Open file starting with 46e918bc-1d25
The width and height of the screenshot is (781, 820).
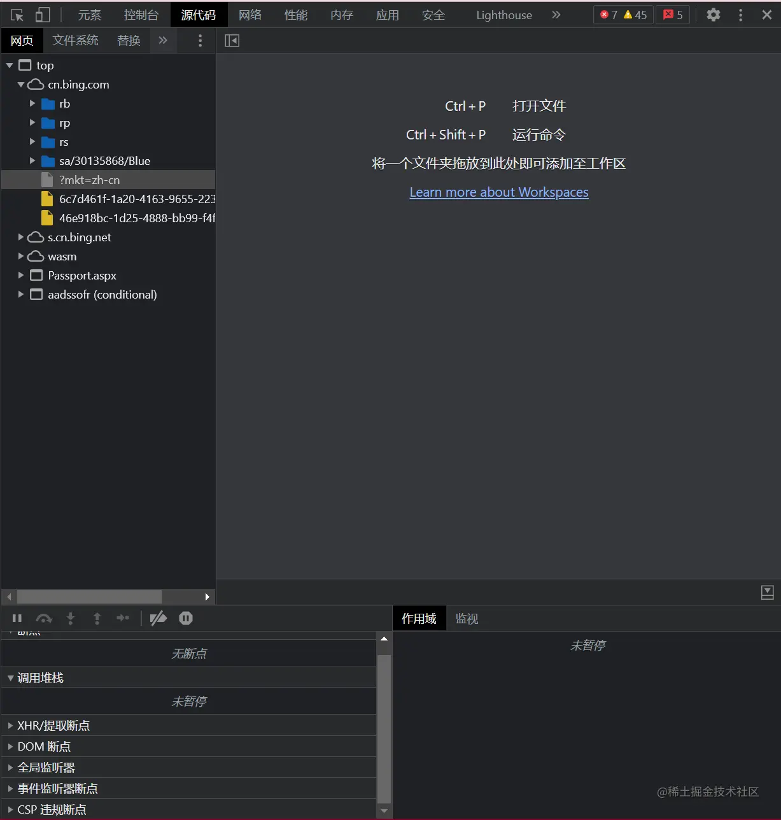coord(108,218)
